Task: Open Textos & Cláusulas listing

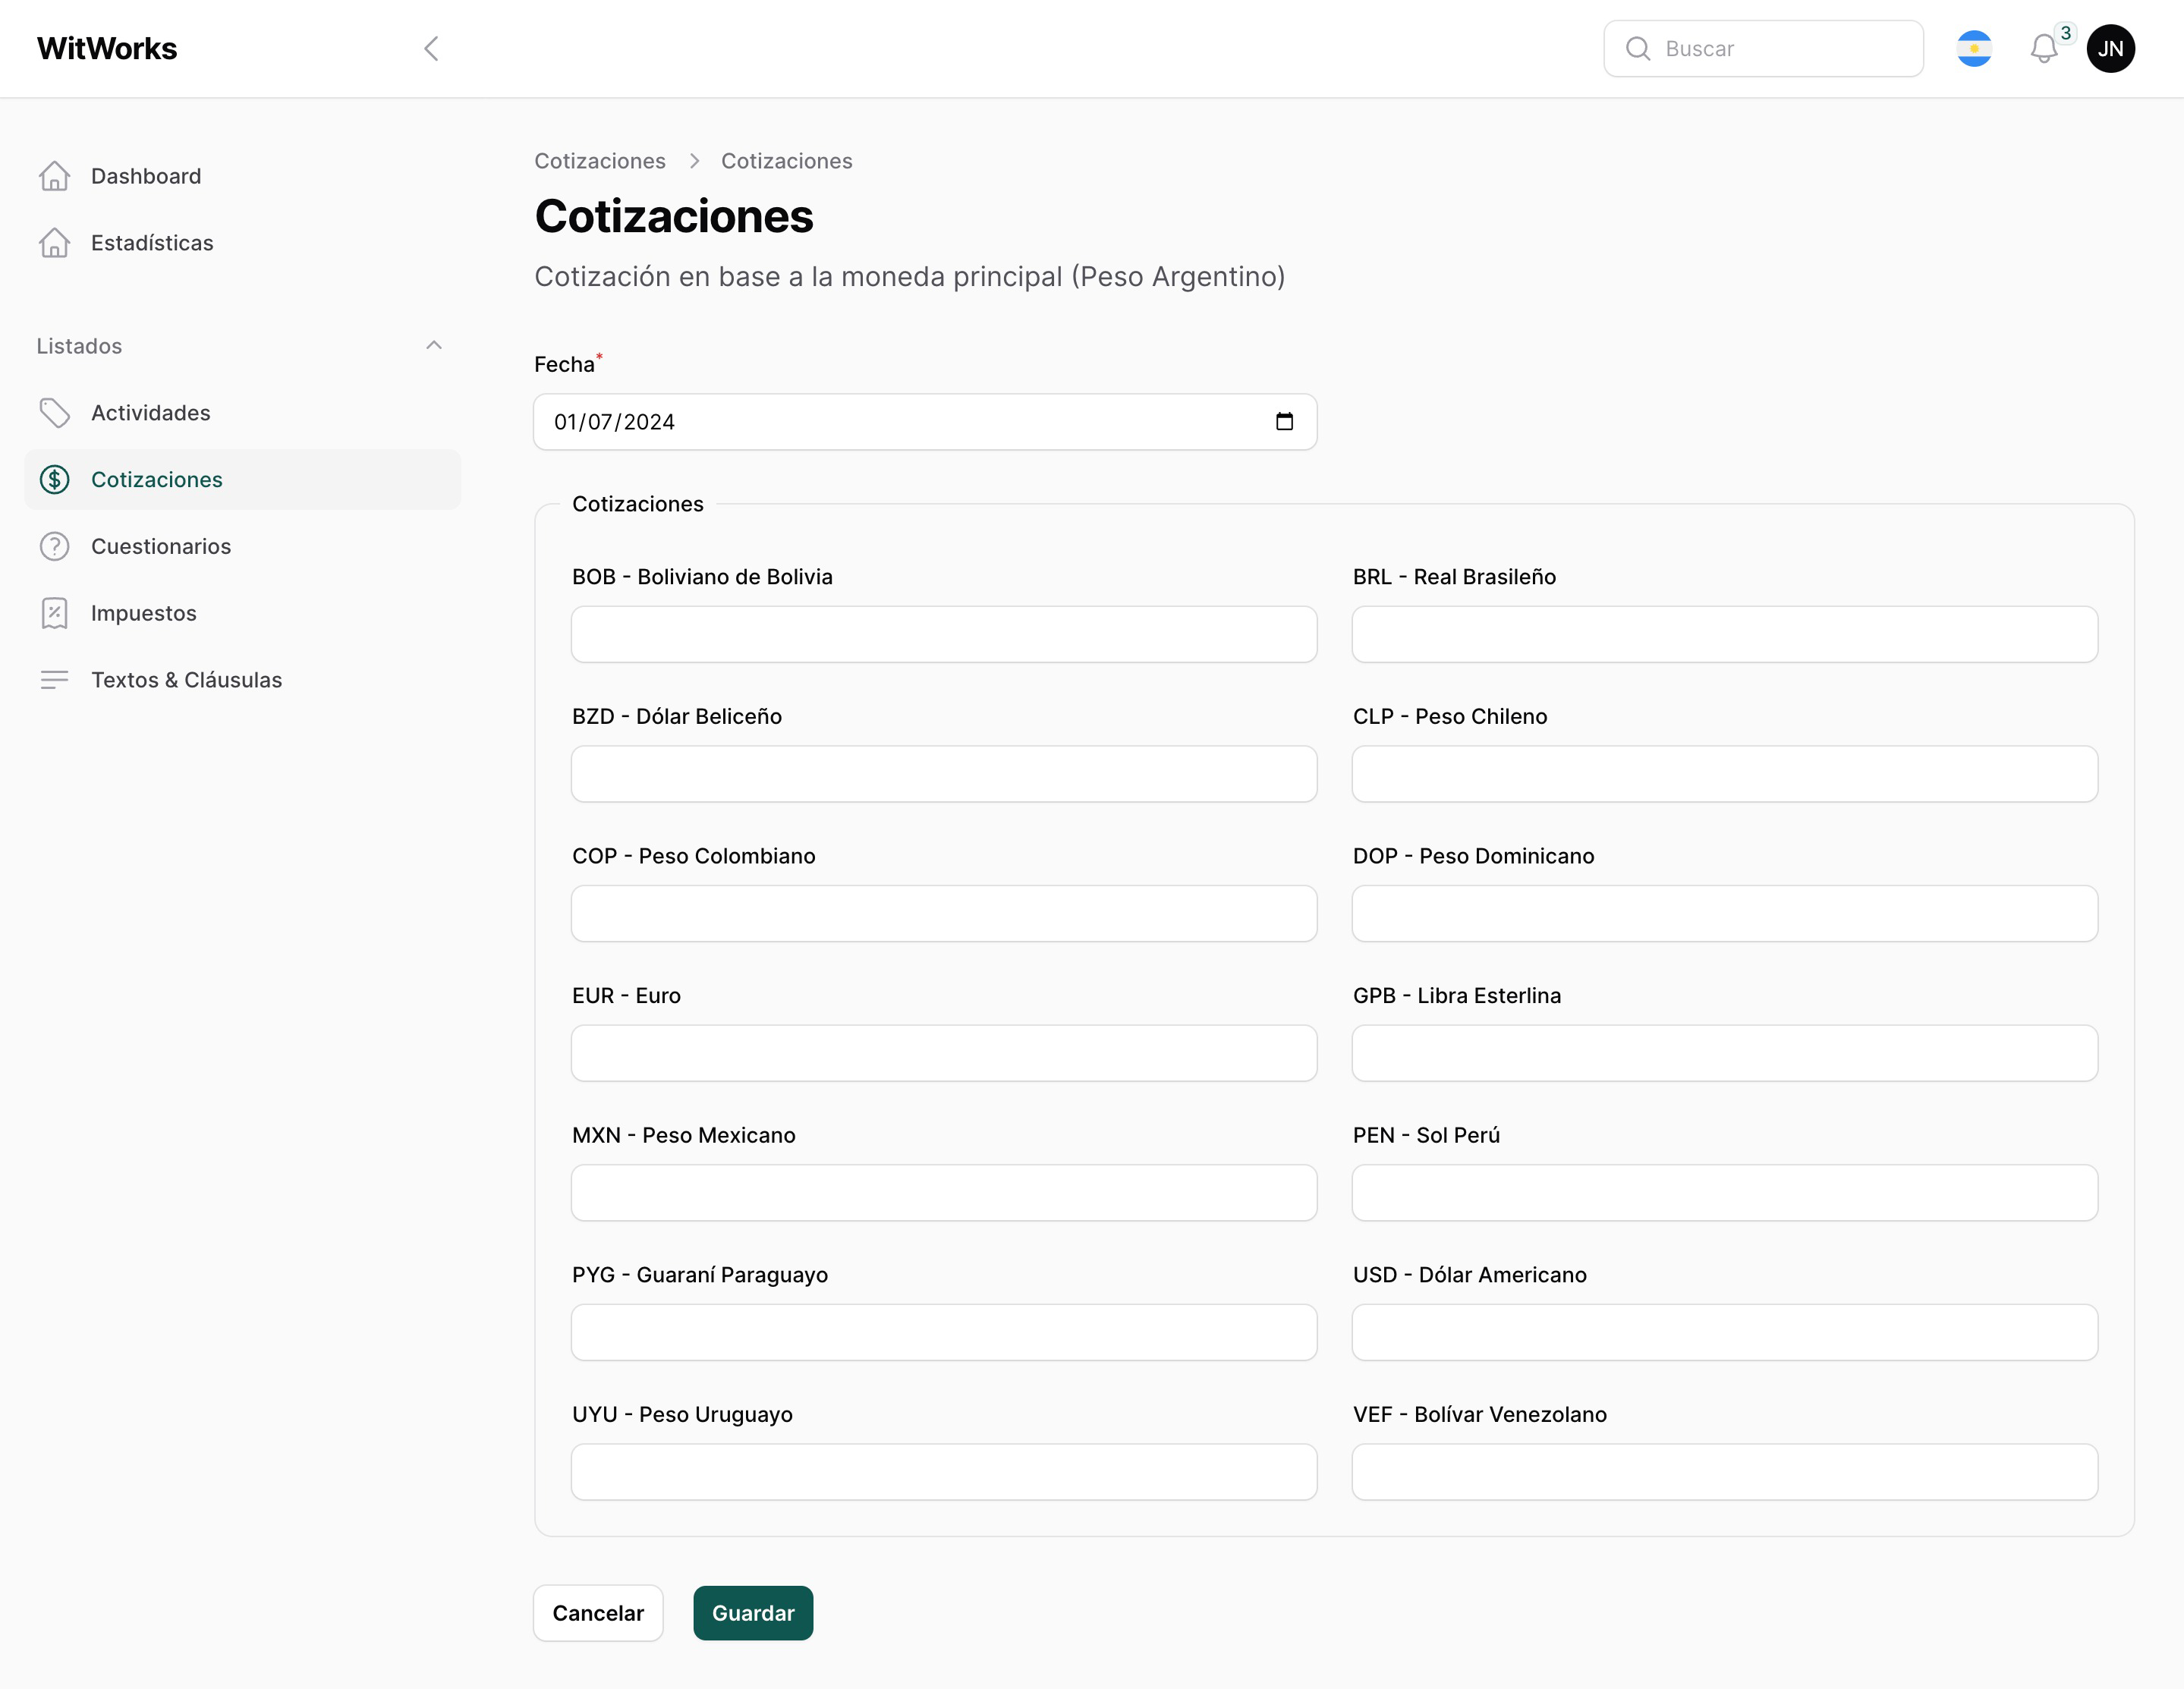Action: click(x=243, y=680)
